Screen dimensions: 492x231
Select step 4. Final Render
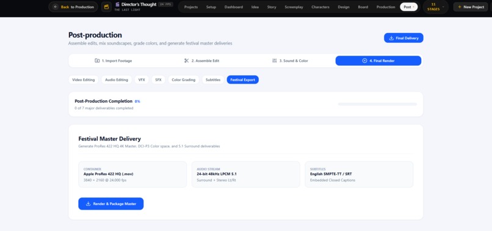click(x=378, y=61)
